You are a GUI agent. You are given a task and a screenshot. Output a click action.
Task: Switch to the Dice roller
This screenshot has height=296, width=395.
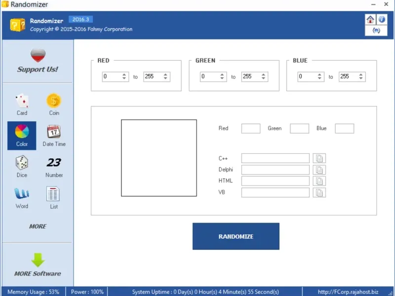click(22, 167)
